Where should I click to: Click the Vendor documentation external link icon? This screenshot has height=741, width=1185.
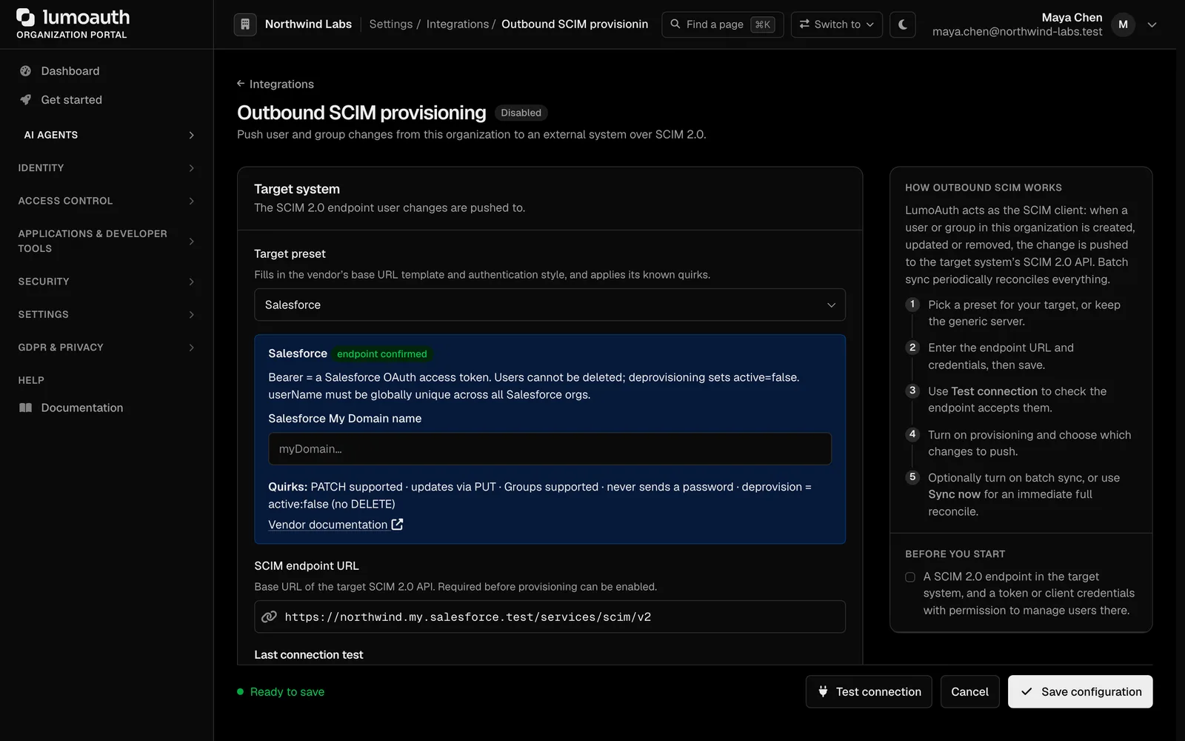398,525
